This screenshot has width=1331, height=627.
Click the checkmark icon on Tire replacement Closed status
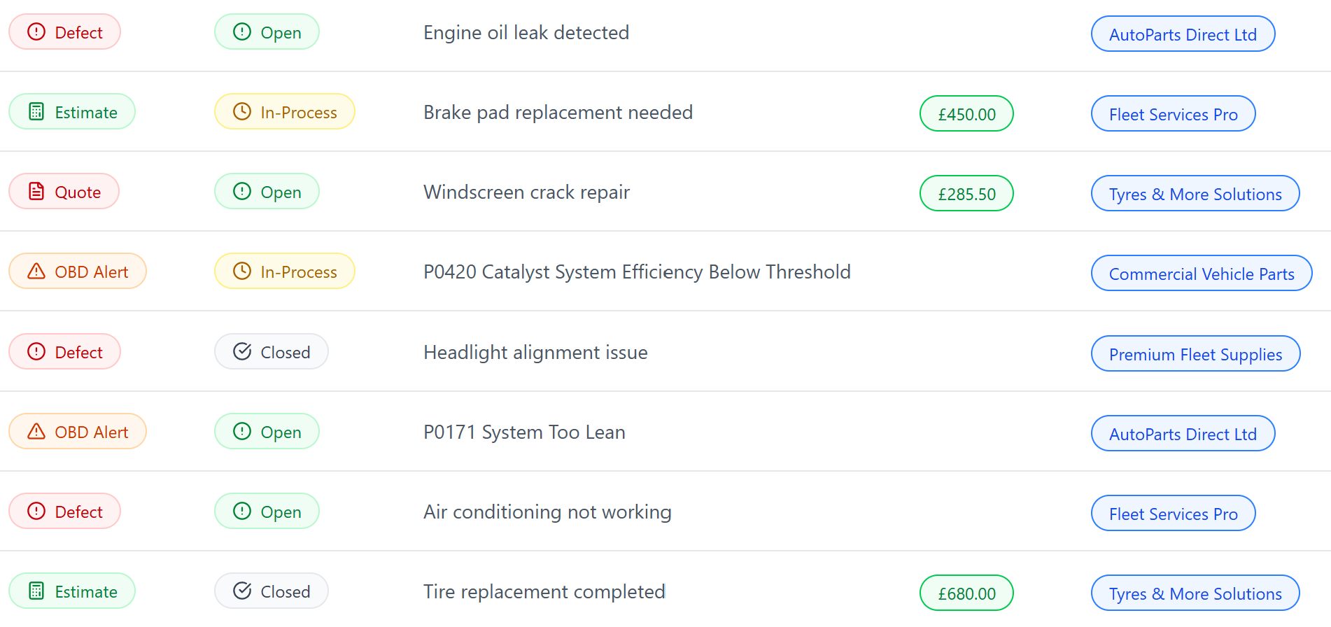tap(242, 591)
